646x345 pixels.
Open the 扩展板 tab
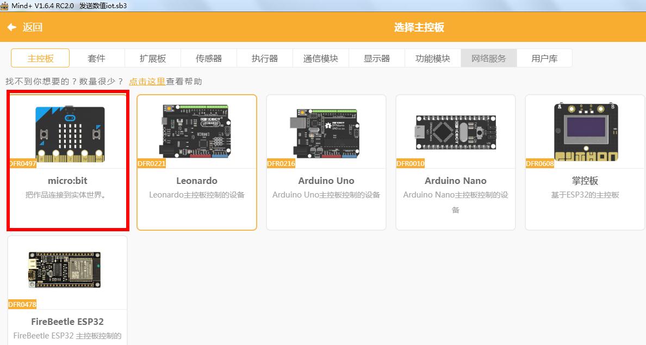coord(153,58)
